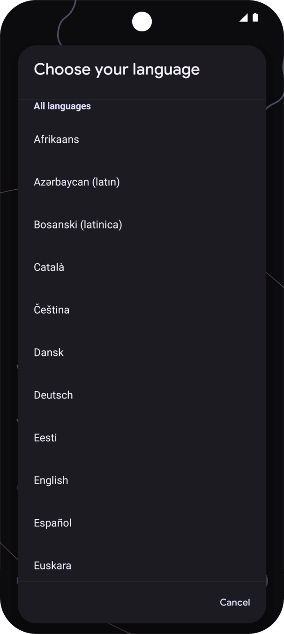
Task: Tap the front camera cutout
Action: click(142, 22)
